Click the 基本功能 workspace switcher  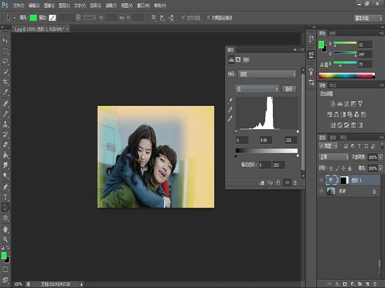tap(368, 18)
